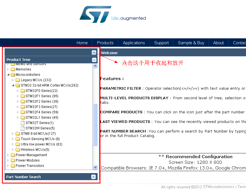
Task: Collapse the left sidebar panel with double-arrow icon
Action: pos(94,52)
